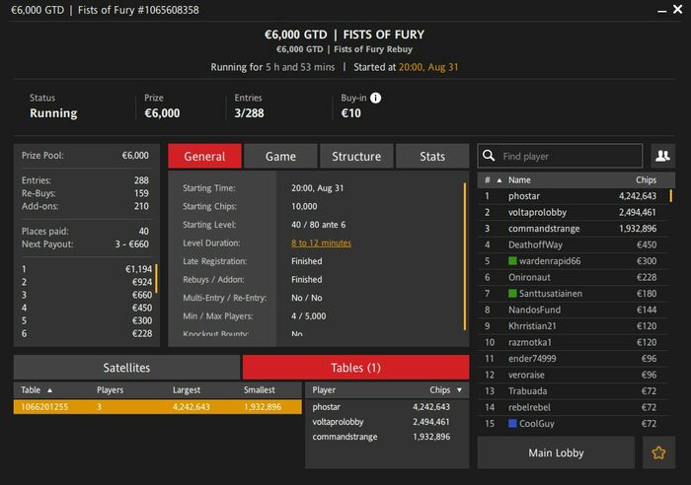
Task: Sort player list by Name header
Action: pos(519,180)
